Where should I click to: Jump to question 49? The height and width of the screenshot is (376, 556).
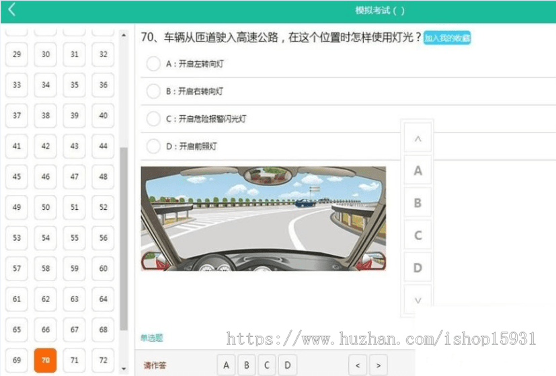point(17,207)
